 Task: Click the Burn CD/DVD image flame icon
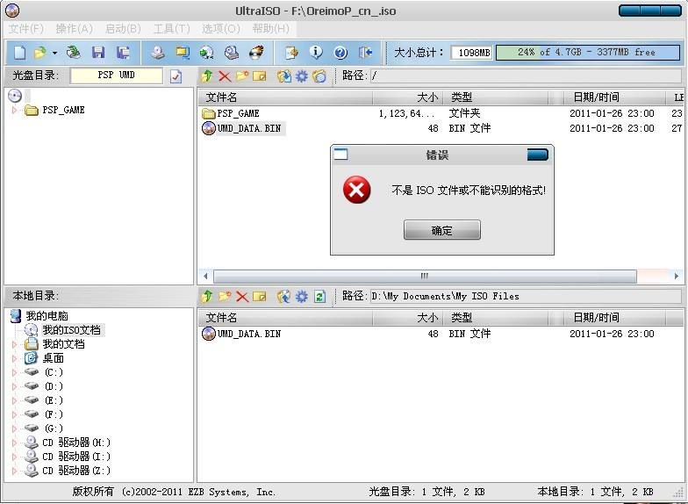[256, 53]
